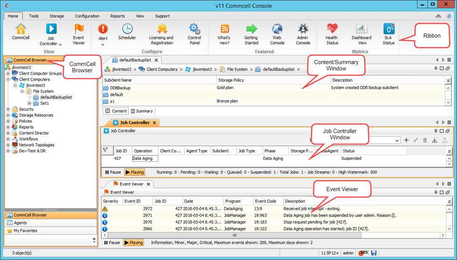
Task: Switch to the Storage ribbon tab
Action: pos(57,16)
